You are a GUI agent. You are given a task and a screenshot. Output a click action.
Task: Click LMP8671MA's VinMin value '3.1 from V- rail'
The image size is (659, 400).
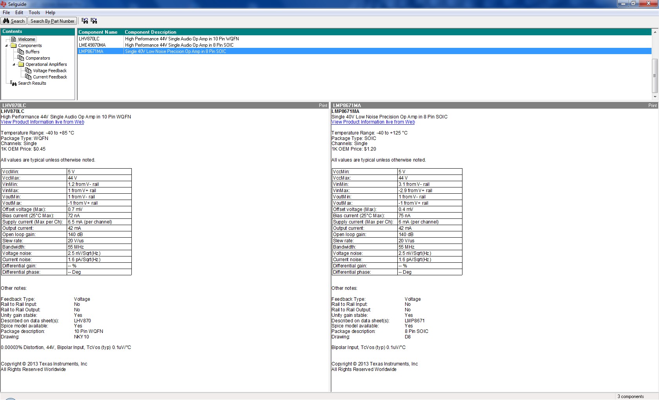[414, 184]
